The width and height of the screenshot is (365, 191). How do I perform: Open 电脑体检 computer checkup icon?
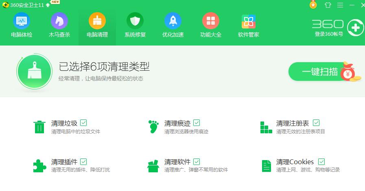[x=22, y=21]
